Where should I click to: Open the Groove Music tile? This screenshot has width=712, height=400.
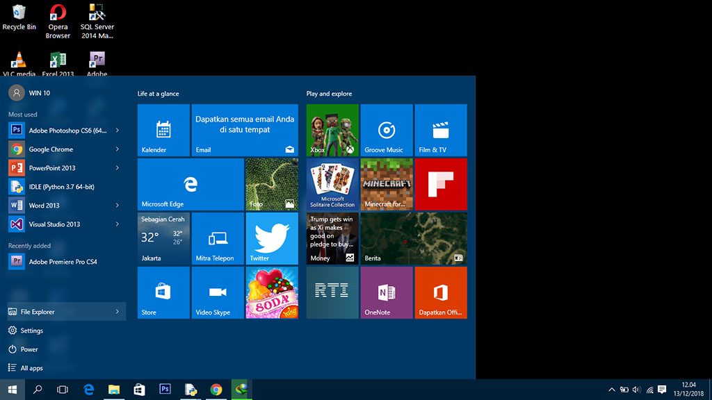click(387, 130)
